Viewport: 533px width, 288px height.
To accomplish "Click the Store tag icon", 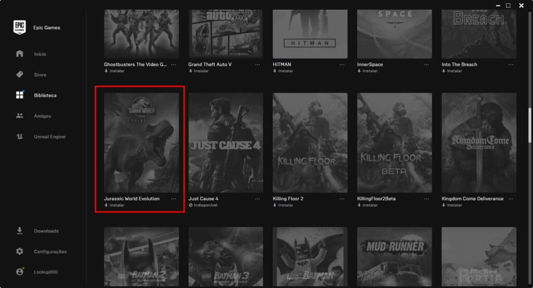I will tap(20, 74).
